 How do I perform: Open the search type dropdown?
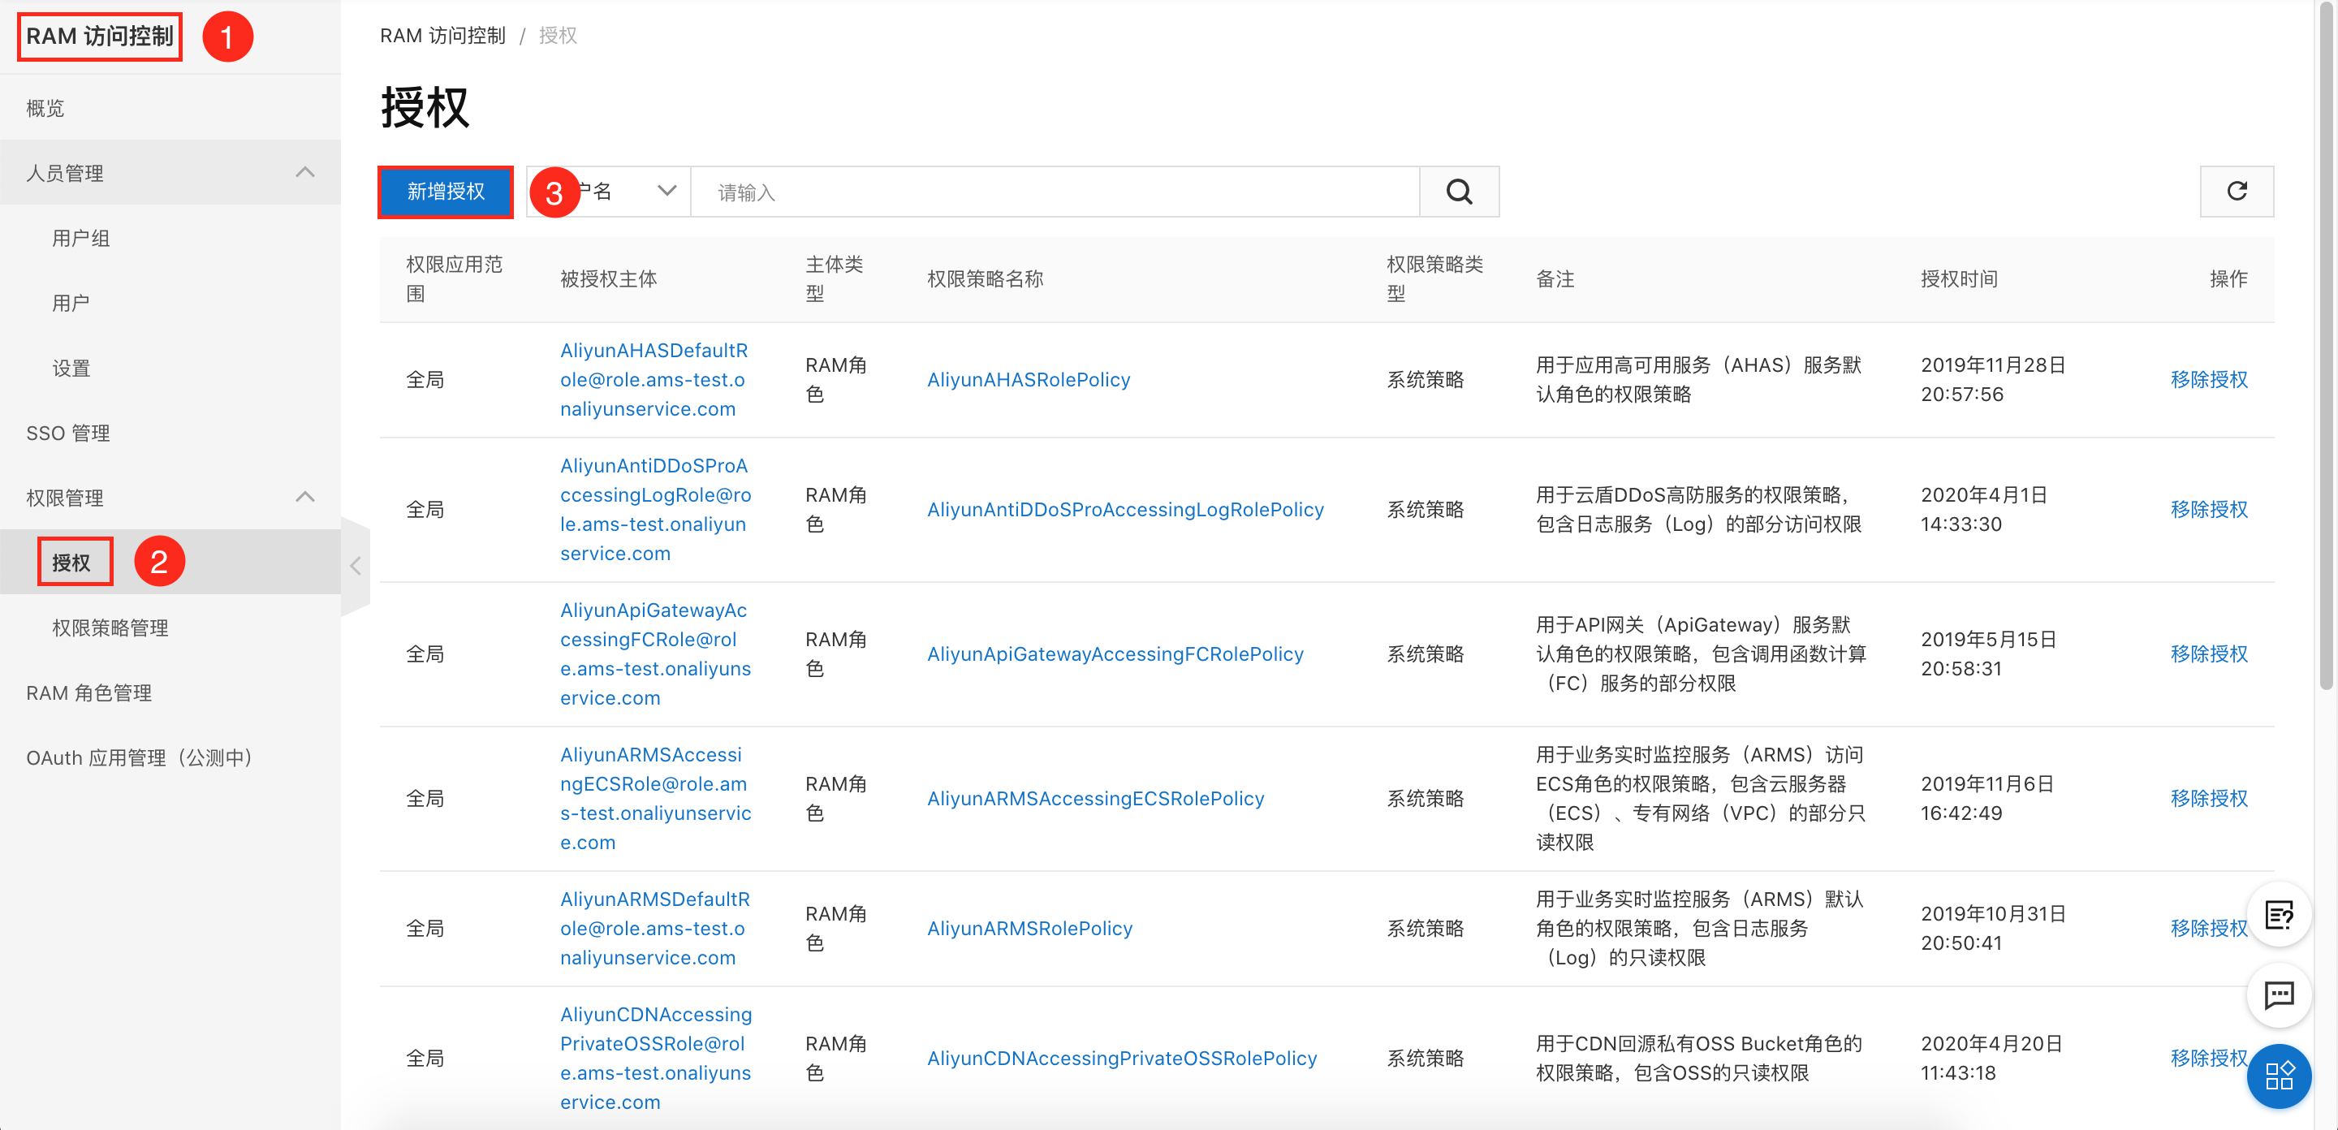point(608,192)
